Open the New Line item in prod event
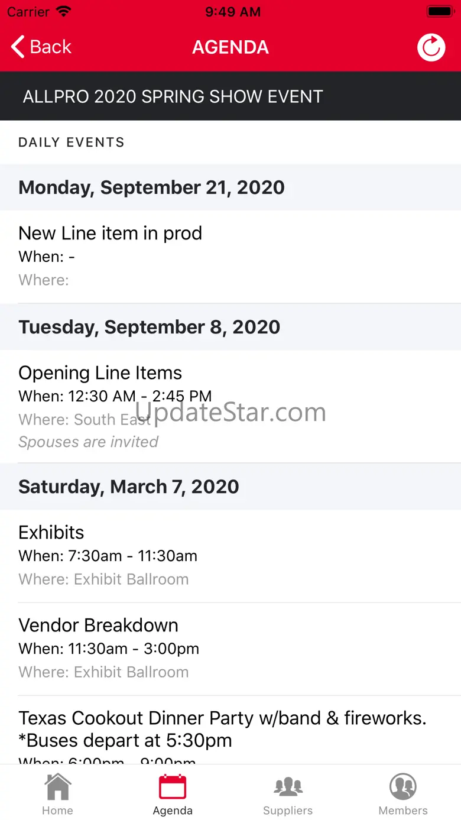461x820 pixels. [111, 234]
